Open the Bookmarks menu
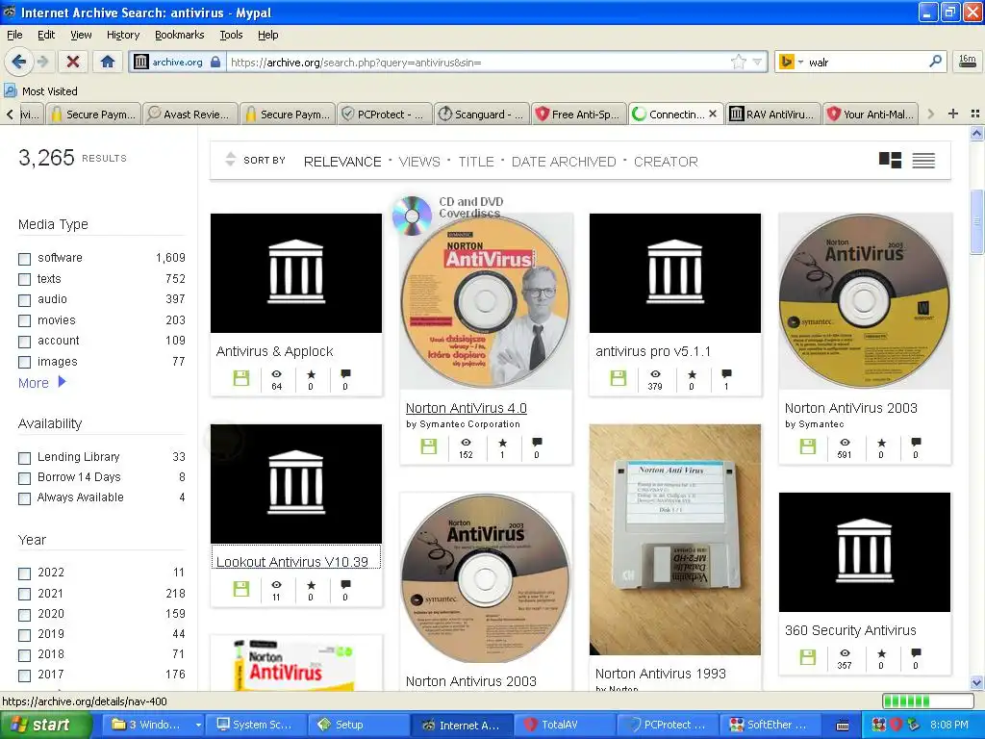Image resolution: width=985 pixels, height=739 pixels. [180, 35]
